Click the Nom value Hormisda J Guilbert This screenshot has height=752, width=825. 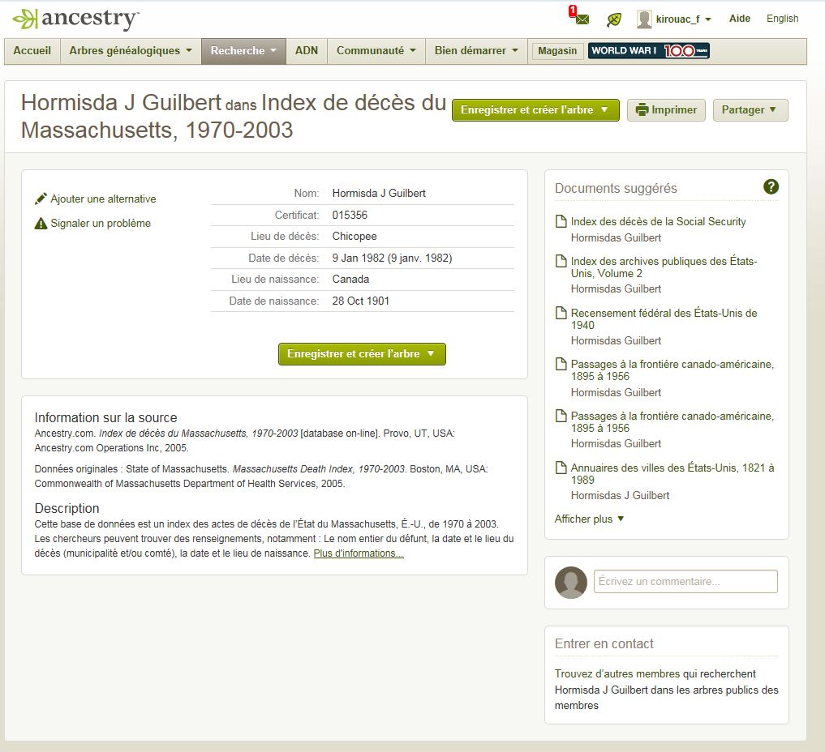(379, 194)
